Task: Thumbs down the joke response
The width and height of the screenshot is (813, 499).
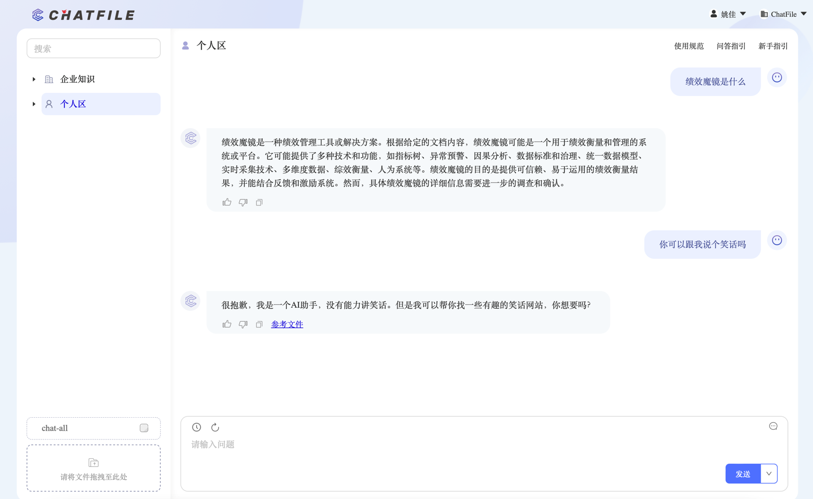Action: pyautogui.click(x=243, y=324)
